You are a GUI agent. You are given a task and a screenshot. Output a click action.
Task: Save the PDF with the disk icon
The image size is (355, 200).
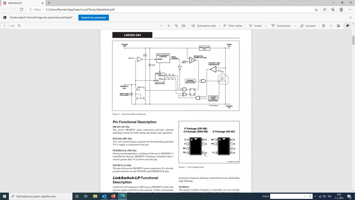click(331, 26)
